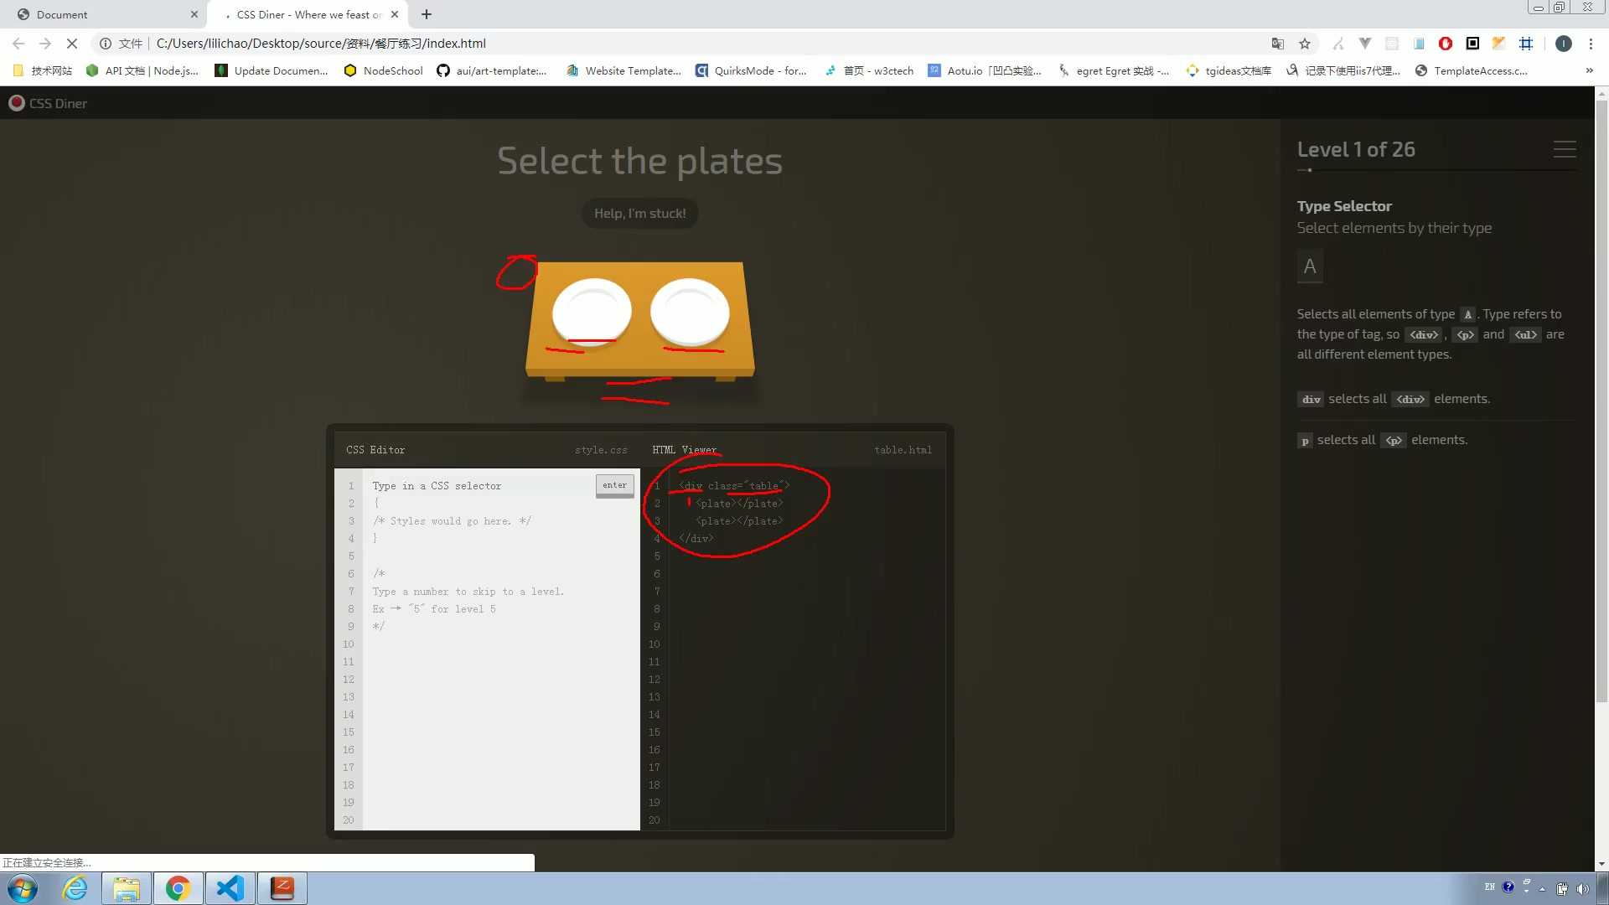Screen dimensions: 1609x905
Task: Click the volume icon in system tray
Action: click(x=1582, y=888)
